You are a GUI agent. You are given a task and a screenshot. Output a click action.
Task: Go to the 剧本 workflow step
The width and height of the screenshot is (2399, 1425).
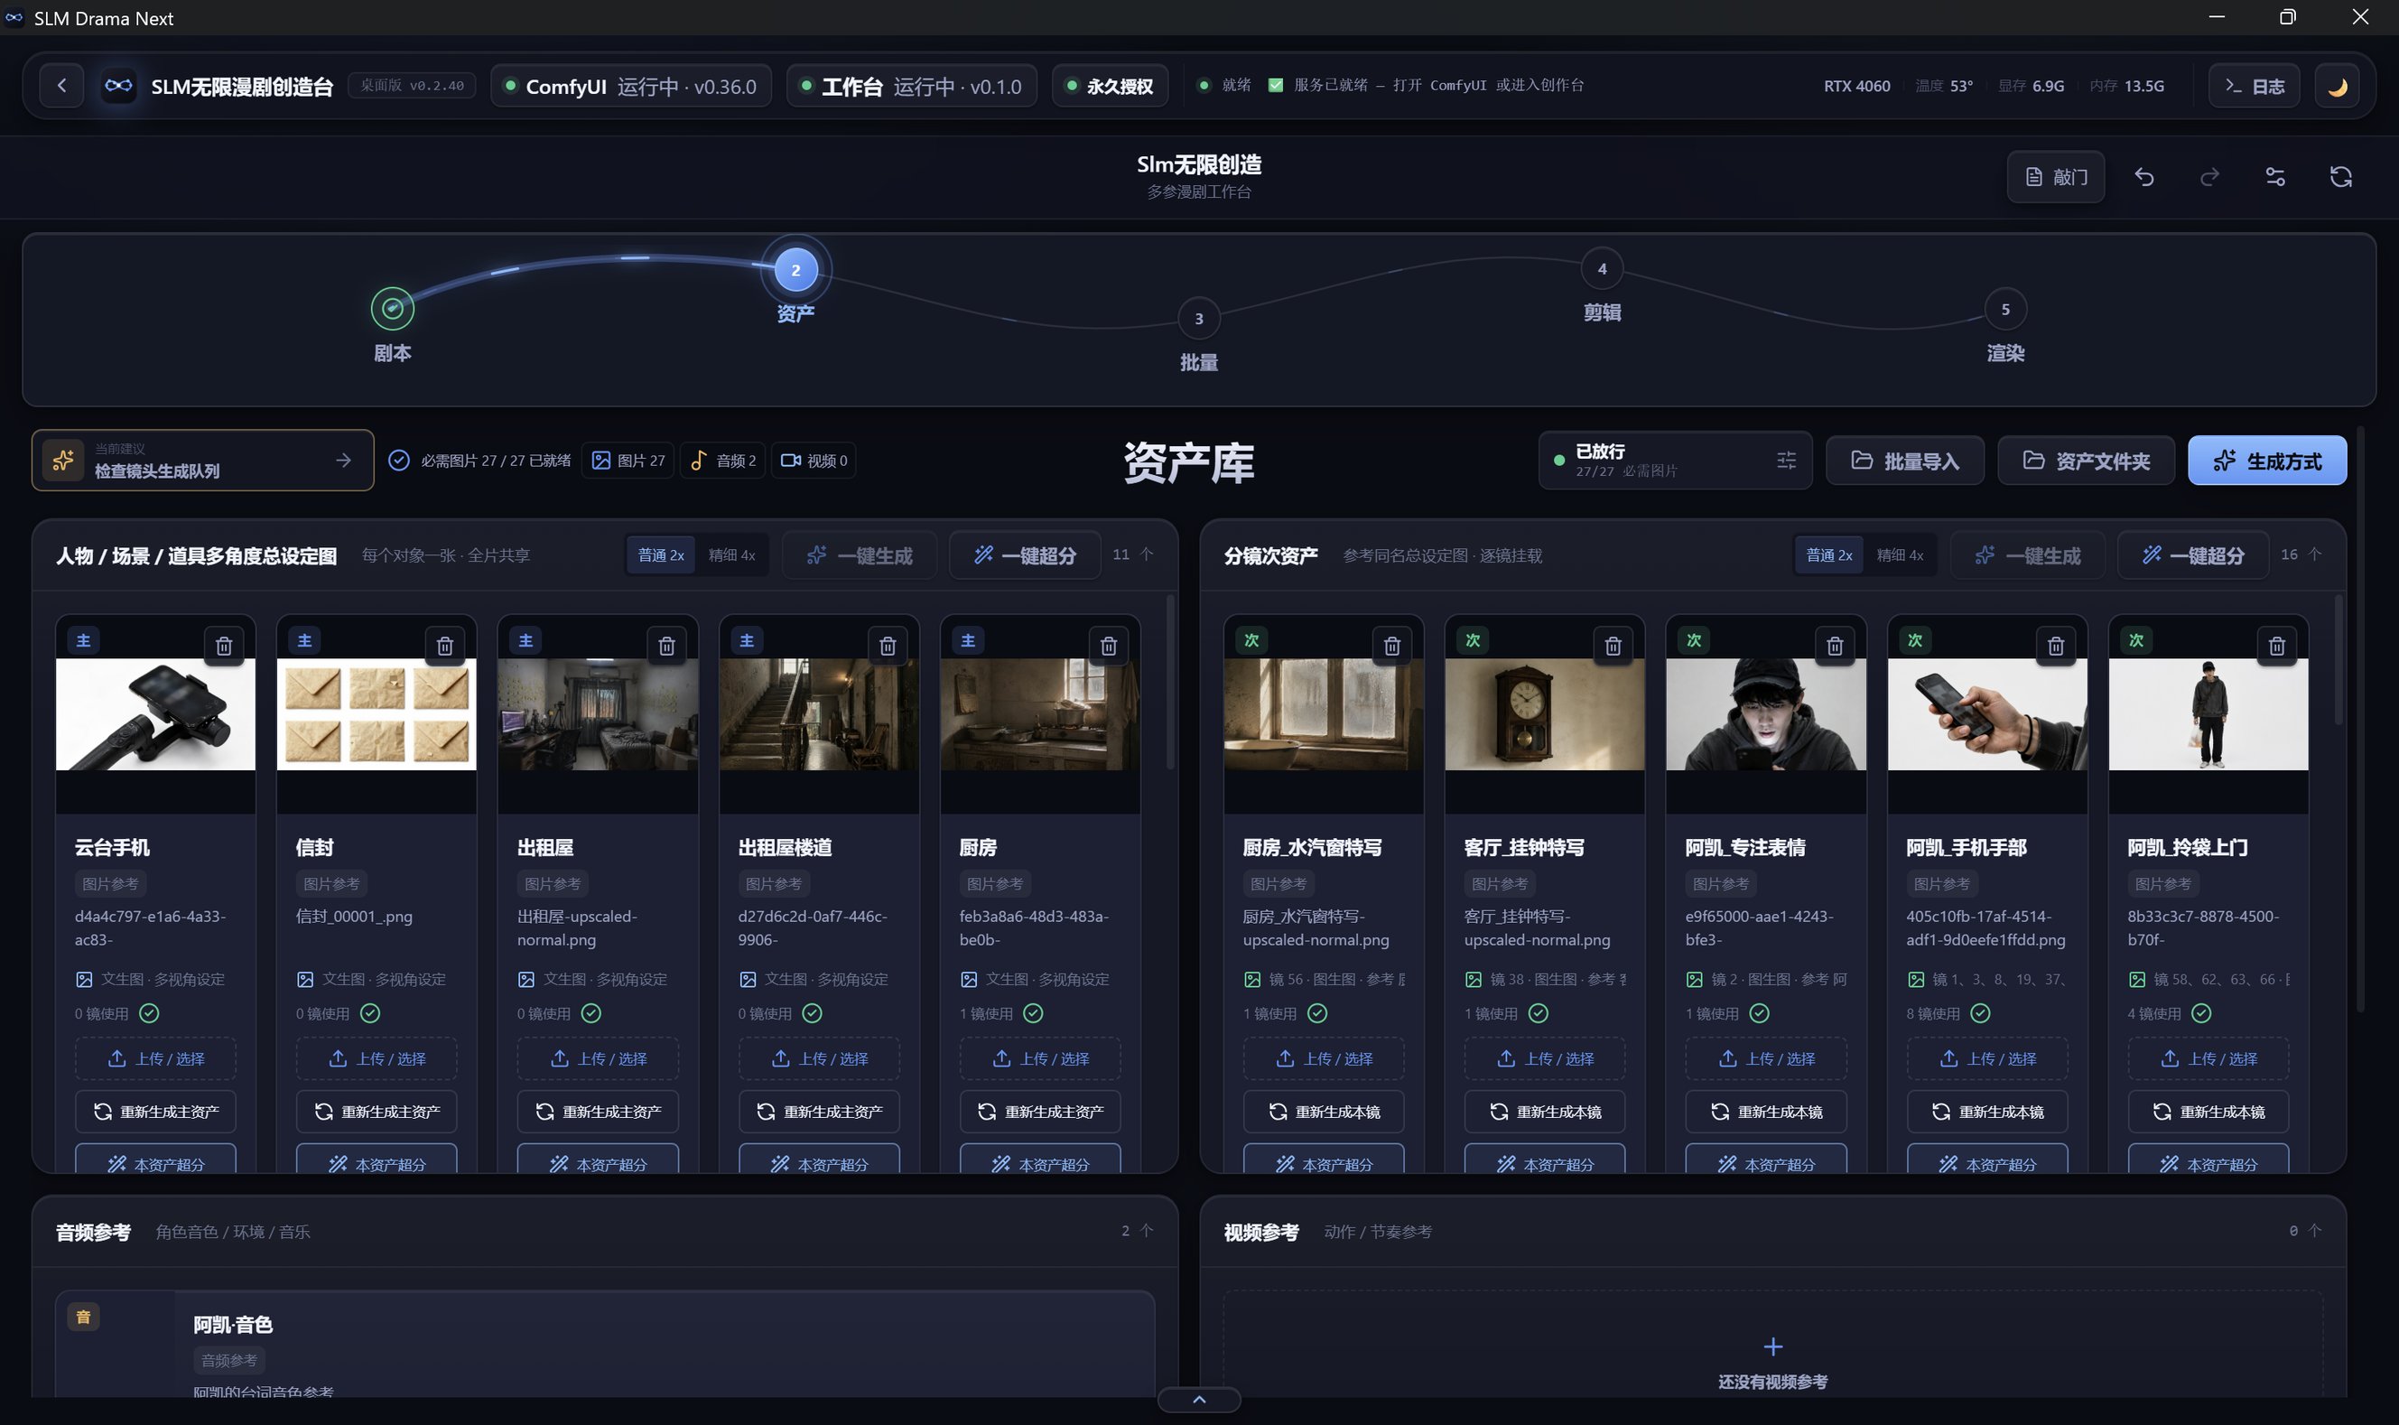393,308
